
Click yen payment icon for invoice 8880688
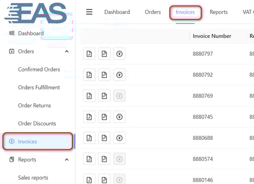[x=119, y=138]
